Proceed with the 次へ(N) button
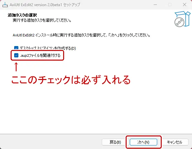192x149 pixels. tap(143, 142)
